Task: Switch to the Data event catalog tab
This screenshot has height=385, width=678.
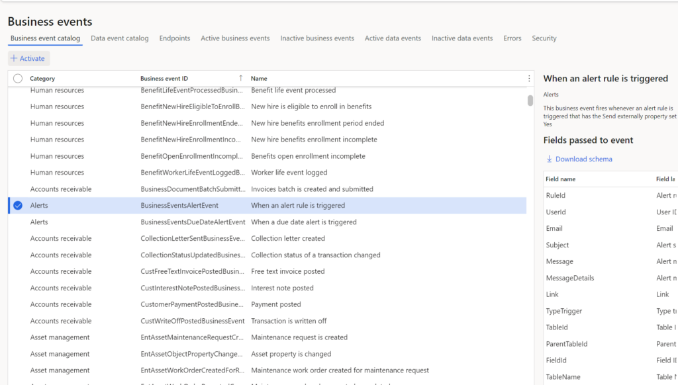Action: pos(119,38)
